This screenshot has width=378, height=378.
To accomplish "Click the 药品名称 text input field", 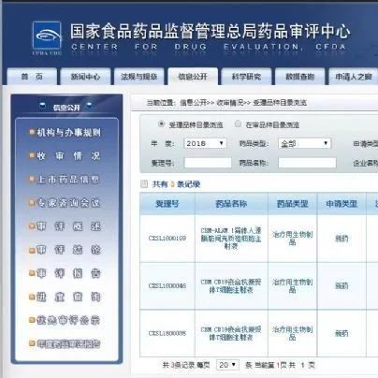I will (x=307, y=163).
